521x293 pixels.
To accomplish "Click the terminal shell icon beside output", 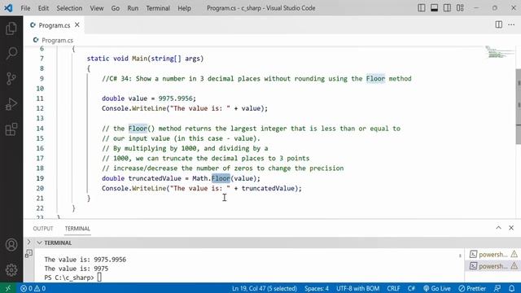I will 28,254.
